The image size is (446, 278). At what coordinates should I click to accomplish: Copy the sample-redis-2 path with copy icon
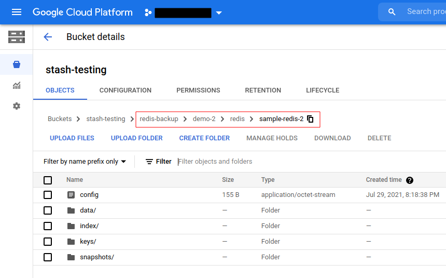(310, 119)
